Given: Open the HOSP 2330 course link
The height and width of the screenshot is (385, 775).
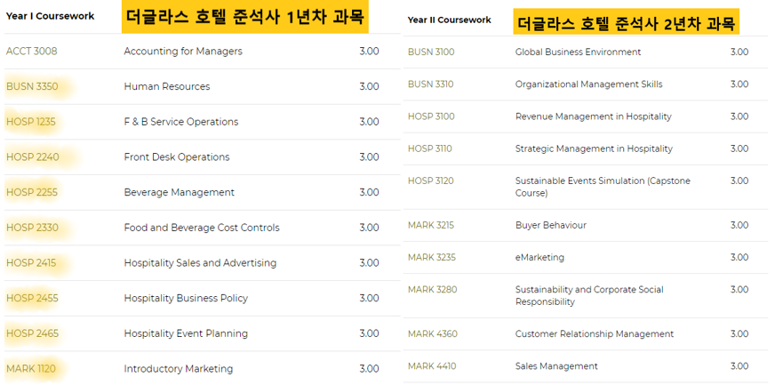Looking at the screenshot, I should pos(32,228).
